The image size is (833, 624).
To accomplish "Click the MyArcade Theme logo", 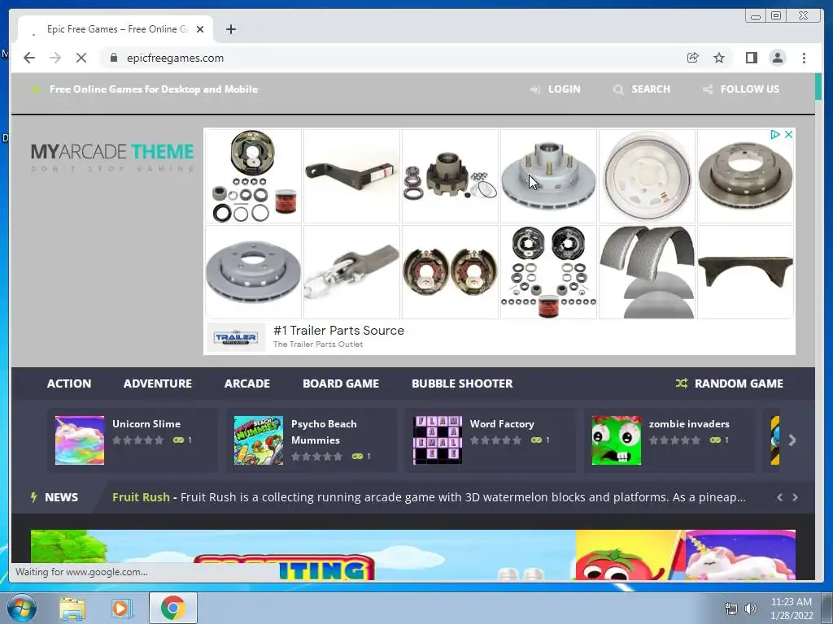I will (x=112, y=157).
